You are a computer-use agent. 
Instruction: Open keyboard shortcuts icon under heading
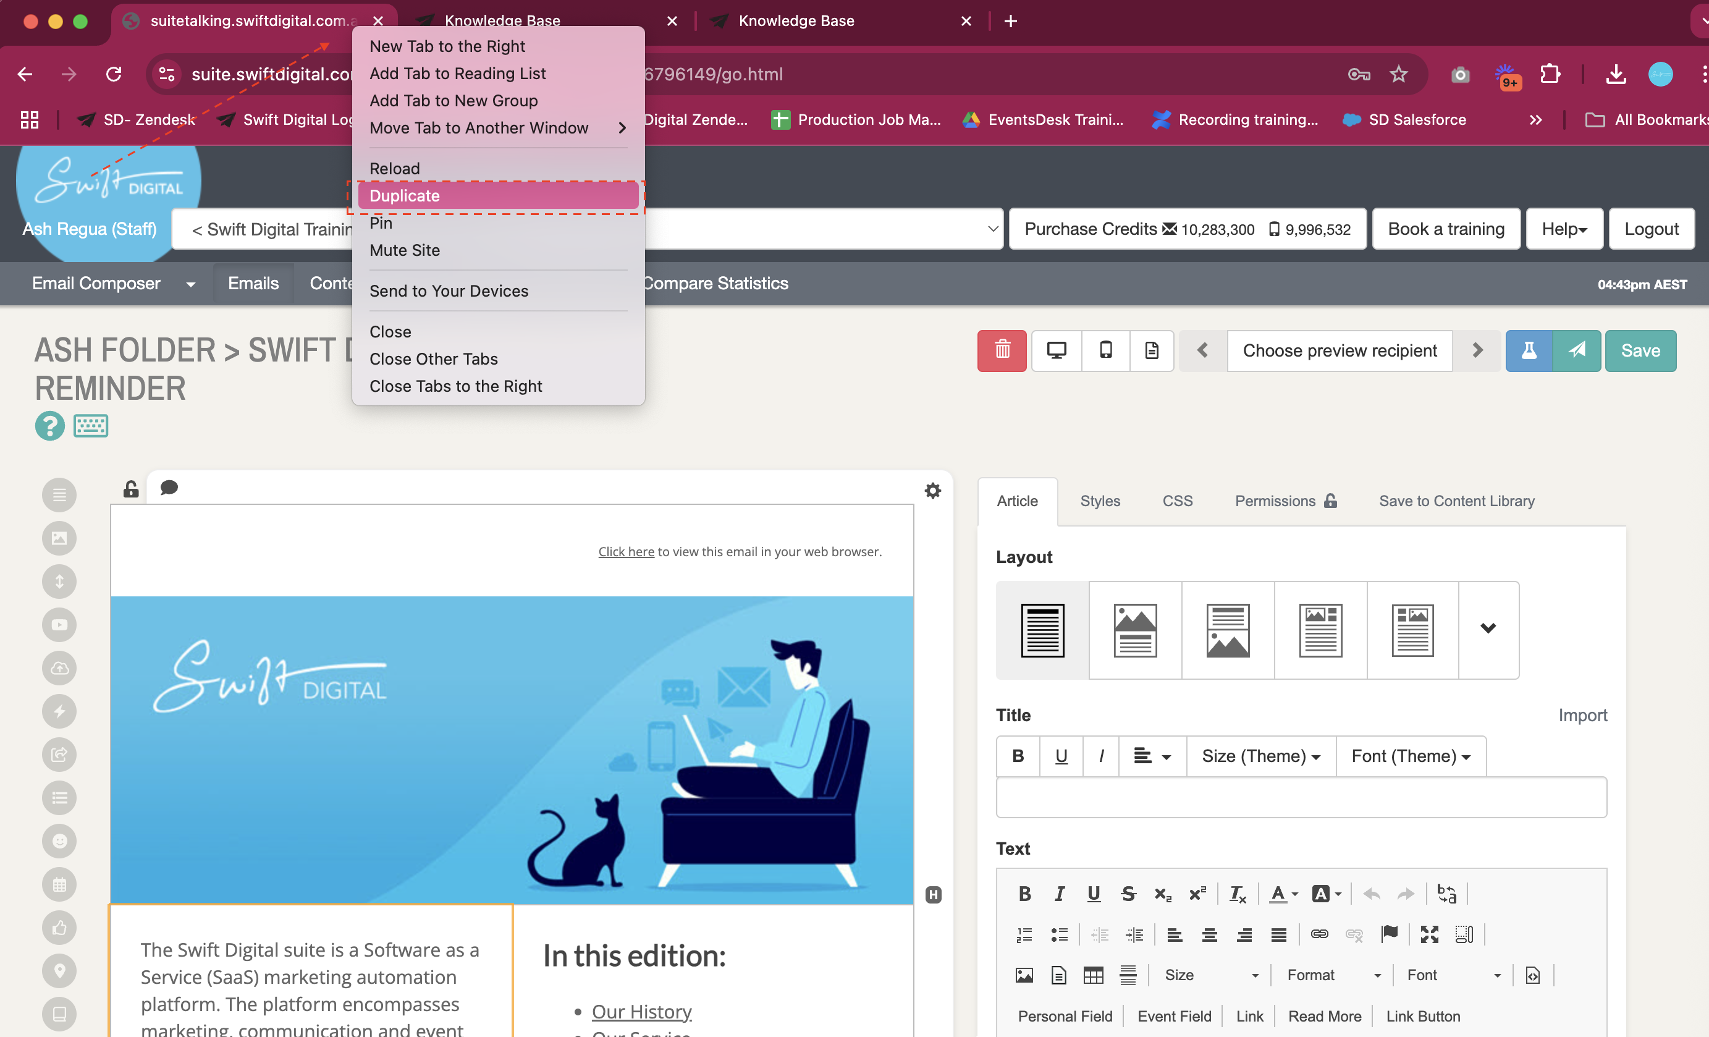tap(91, 426)
